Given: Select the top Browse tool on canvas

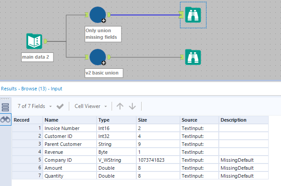Looking at the screenshot, I should [x=193, y=15].
